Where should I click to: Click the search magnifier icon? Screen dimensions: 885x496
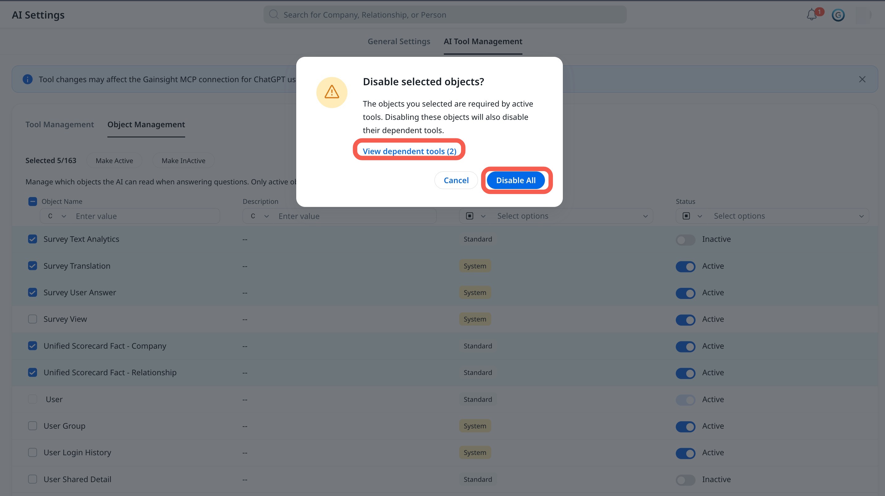273,15
